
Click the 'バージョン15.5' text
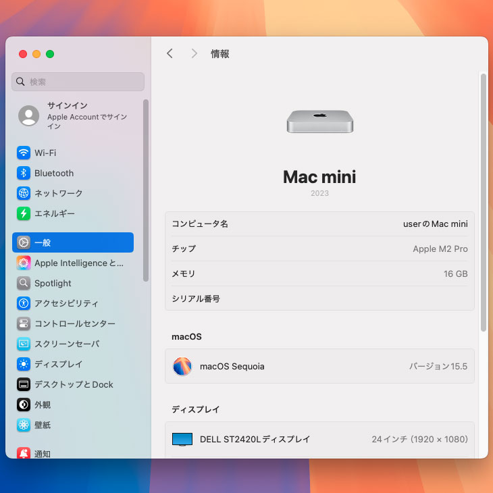[438, 366]
